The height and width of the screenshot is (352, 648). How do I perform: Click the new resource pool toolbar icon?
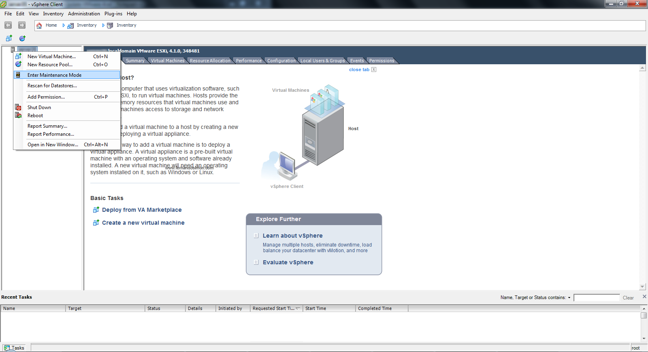(x=22, y=38)
